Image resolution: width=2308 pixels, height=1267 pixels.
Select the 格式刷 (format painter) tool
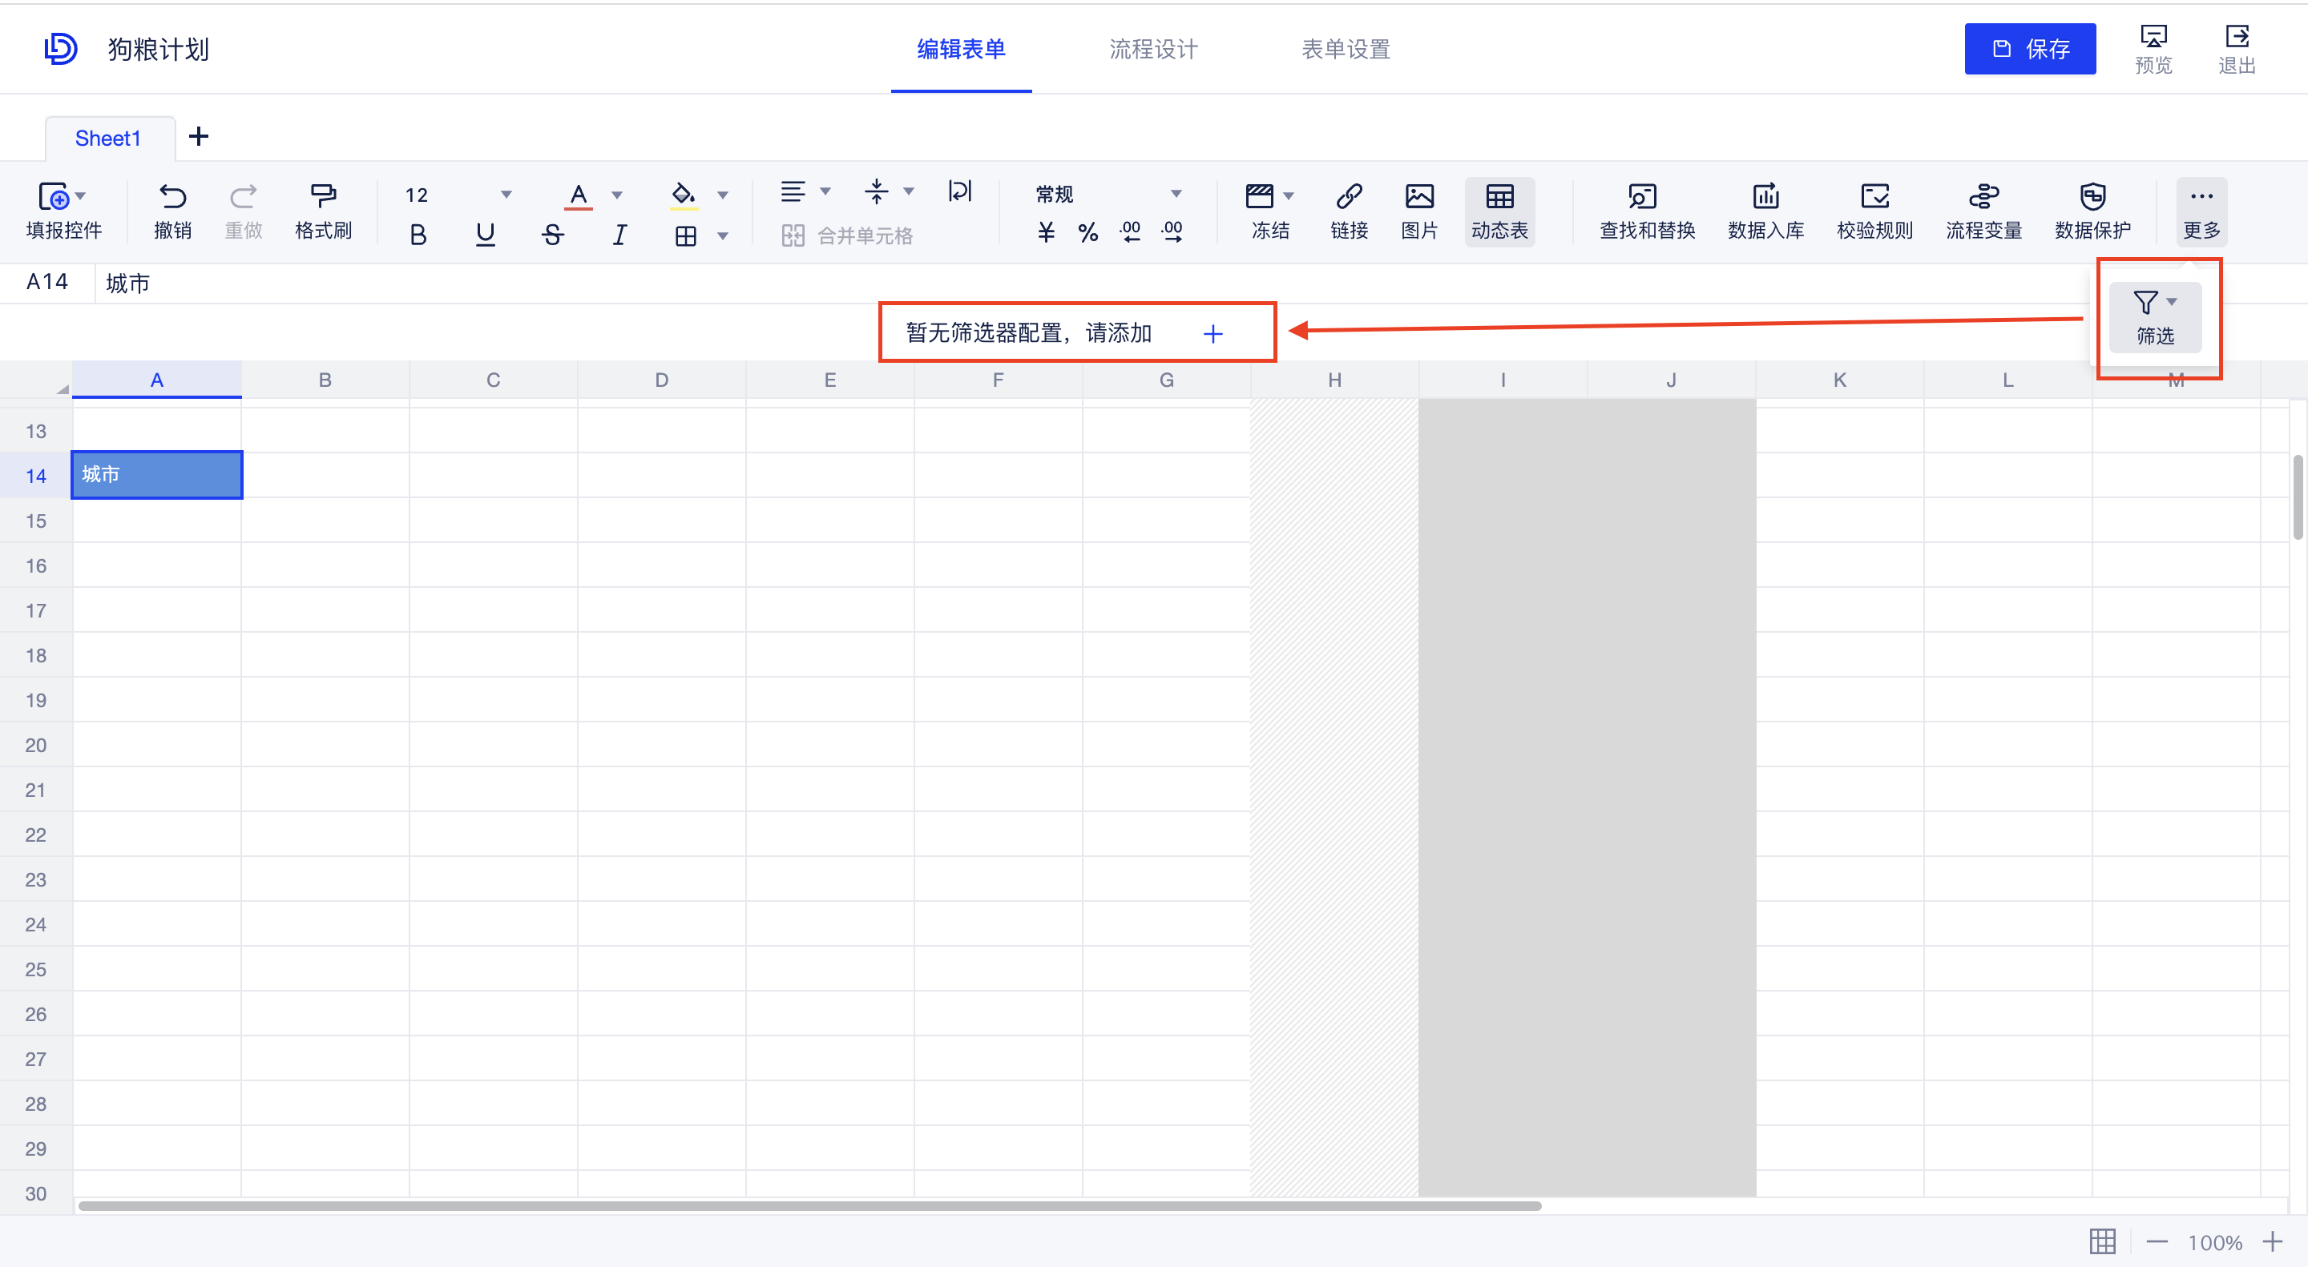(x=325, y=211)
